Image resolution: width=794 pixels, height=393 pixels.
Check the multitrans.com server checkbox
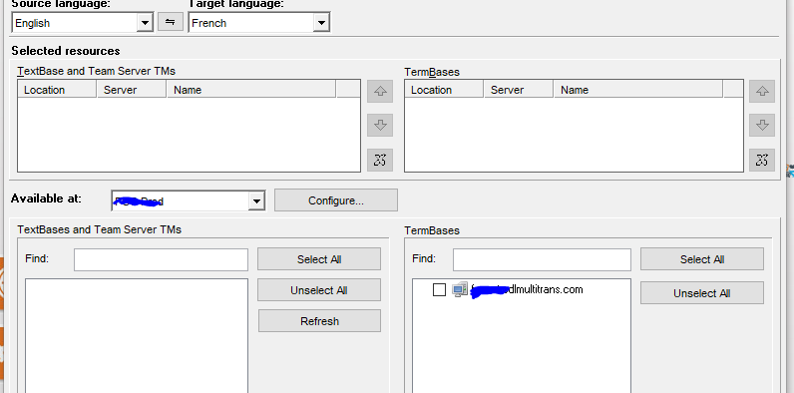tap(440, 289)
